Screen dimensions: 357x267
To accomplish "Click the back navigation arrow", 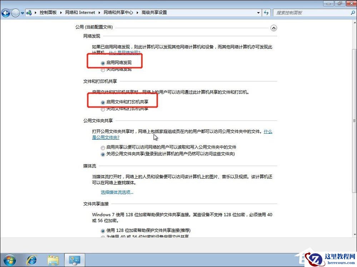I will pyautogui.click(x=5, y=13).
